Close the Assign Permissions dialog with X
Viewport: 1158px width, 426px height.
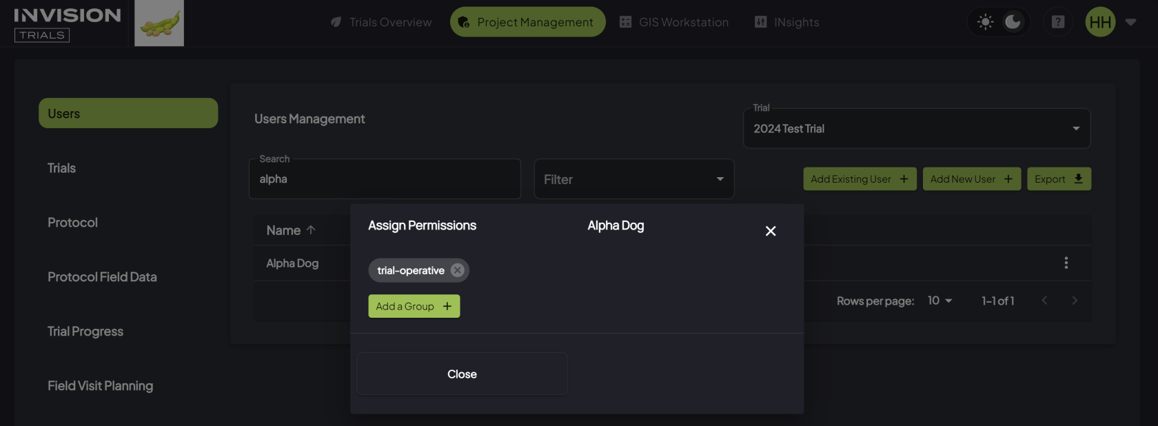[771, 231]
